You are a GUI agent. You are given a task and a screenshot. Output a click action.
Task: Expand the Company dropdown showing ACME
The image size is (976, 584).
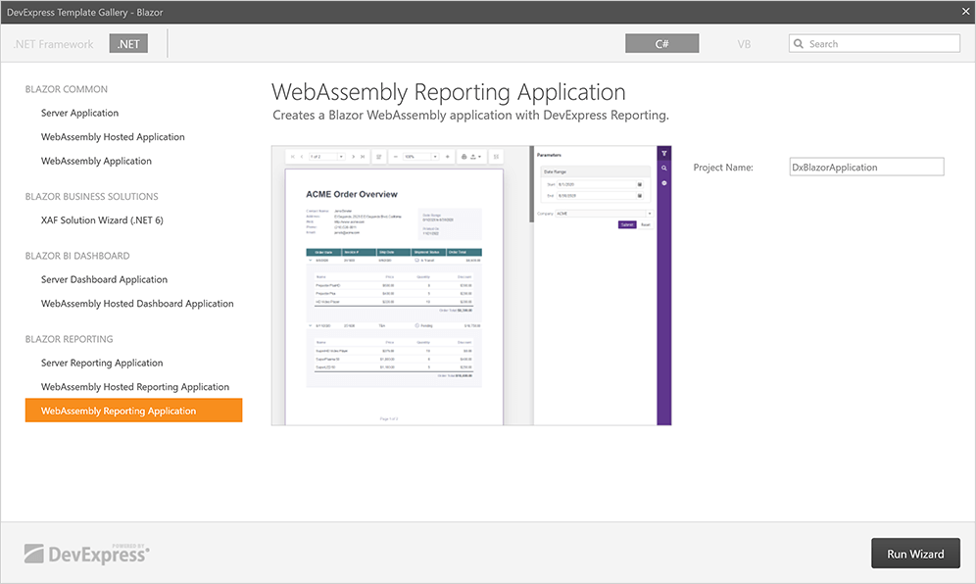(649, 214)
